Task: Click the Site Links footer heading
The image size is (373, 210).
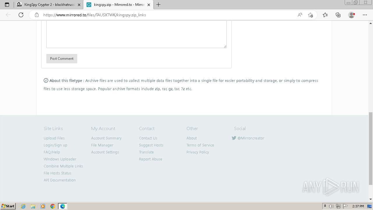Action: coord(53,128)
